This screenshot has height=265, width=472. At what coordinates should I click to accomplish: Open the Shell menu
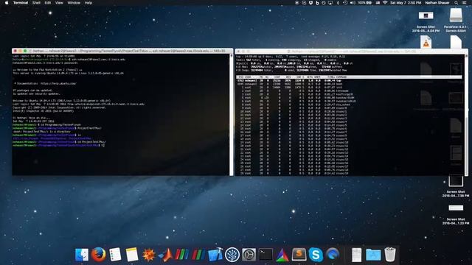point(36,3)
